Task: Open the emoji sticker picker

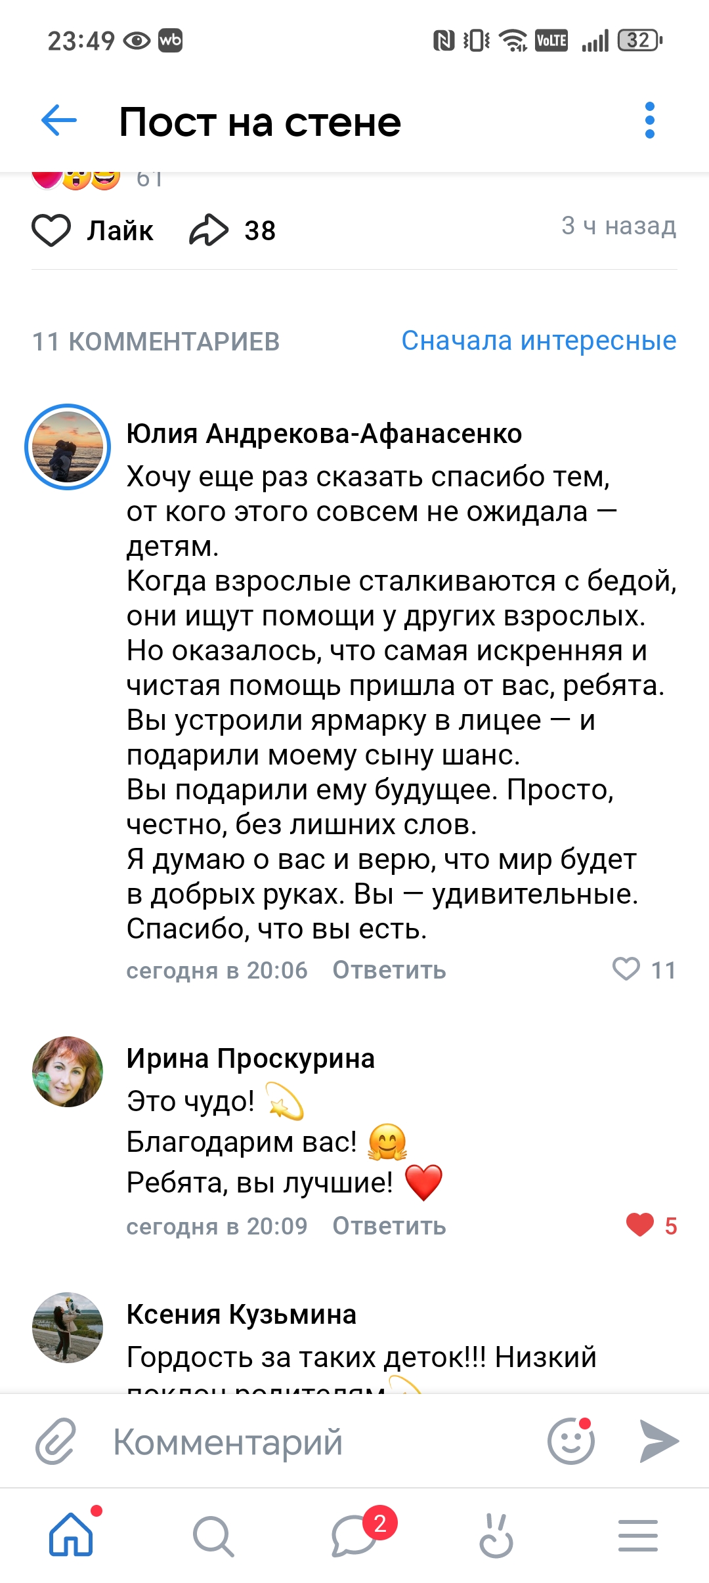Action: point(571,1442)
